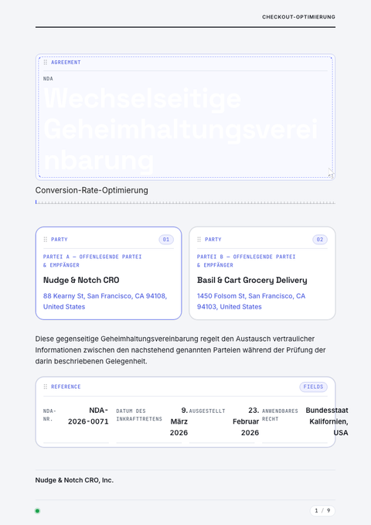Click the 88 Kearny St address link
Screen dimensions: 371x525
(105, 302)
